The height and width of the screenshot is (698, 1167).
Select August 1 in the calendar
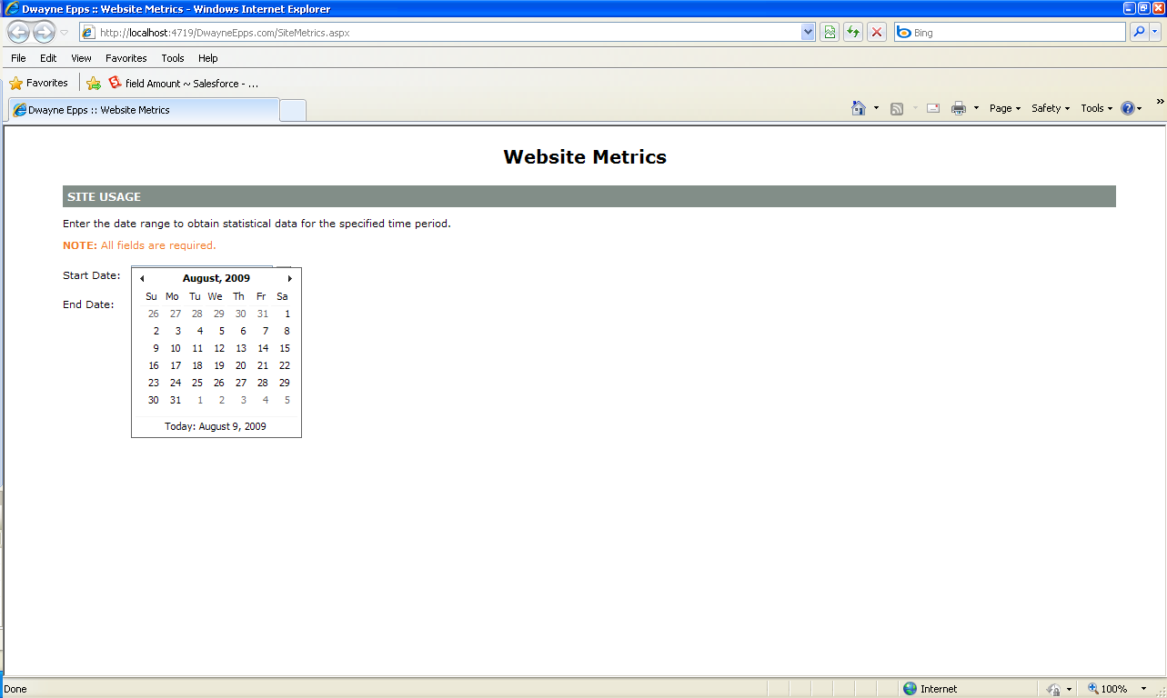coord(287,314)
